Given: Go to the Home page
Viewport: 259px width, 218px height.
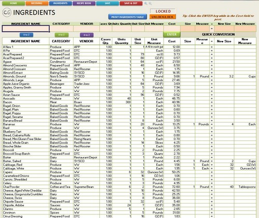Looking at the screenshot, I should (x=13, y=3).
